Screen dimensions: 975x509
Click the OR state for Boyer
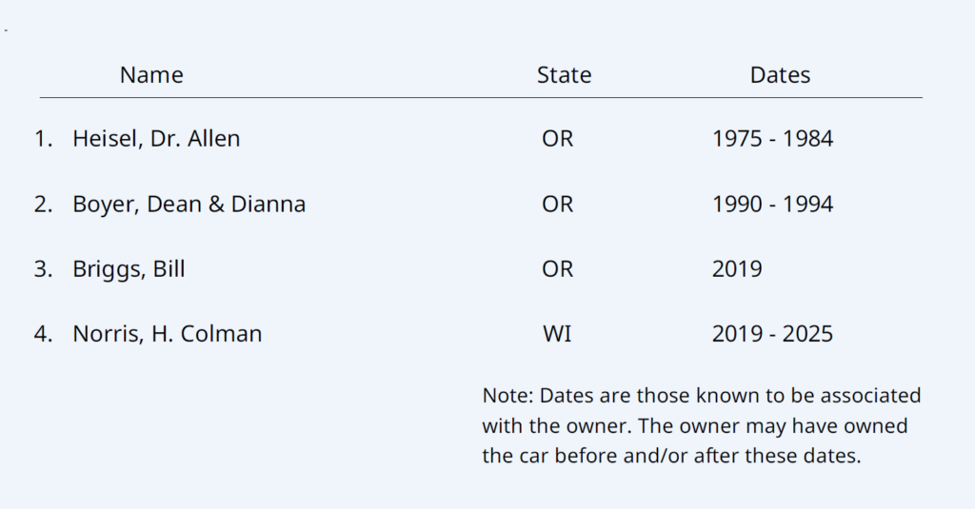(x=558, y=205)
